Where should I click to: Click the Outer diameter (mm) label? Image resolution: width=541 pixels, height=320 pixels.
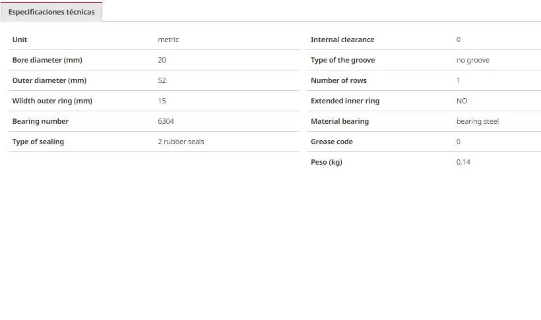coord(49,80)
